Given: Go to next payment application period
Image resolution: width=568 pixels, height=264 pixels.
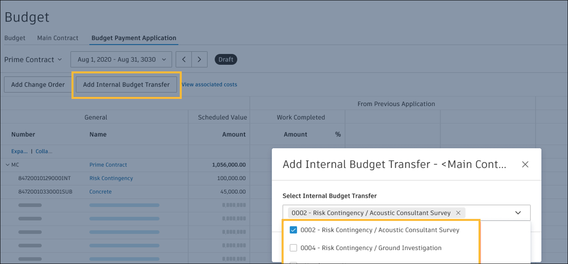Looking at the screenshot, I should (199, 59).
